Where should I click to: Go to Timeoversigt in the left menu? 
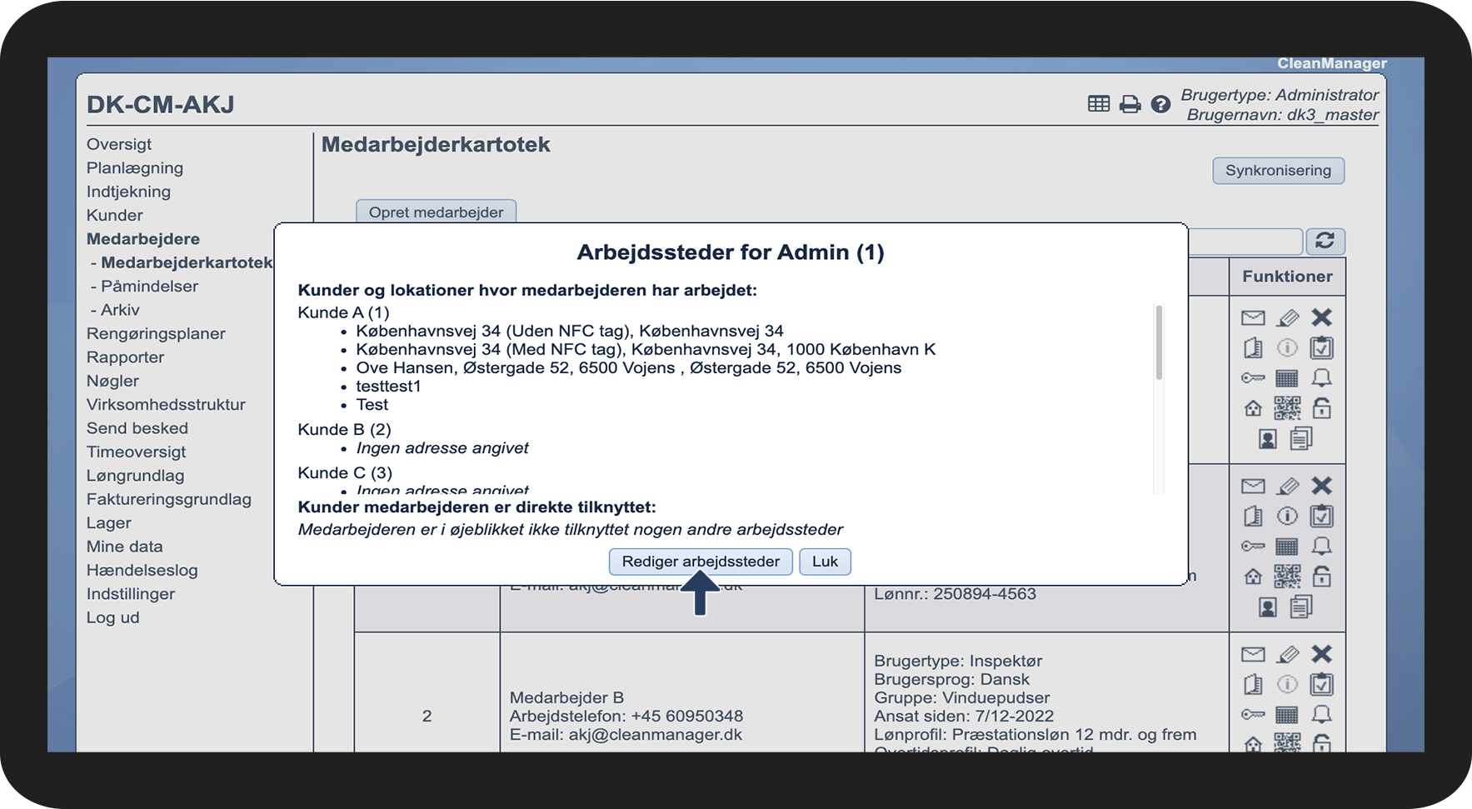pyautogui.click(x=137, y=452)
